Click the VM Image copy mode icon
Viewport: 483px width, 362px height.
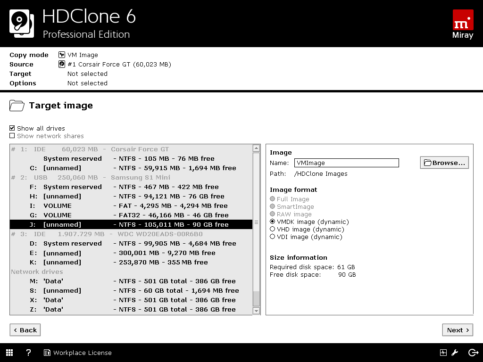(x=62, y=55)
